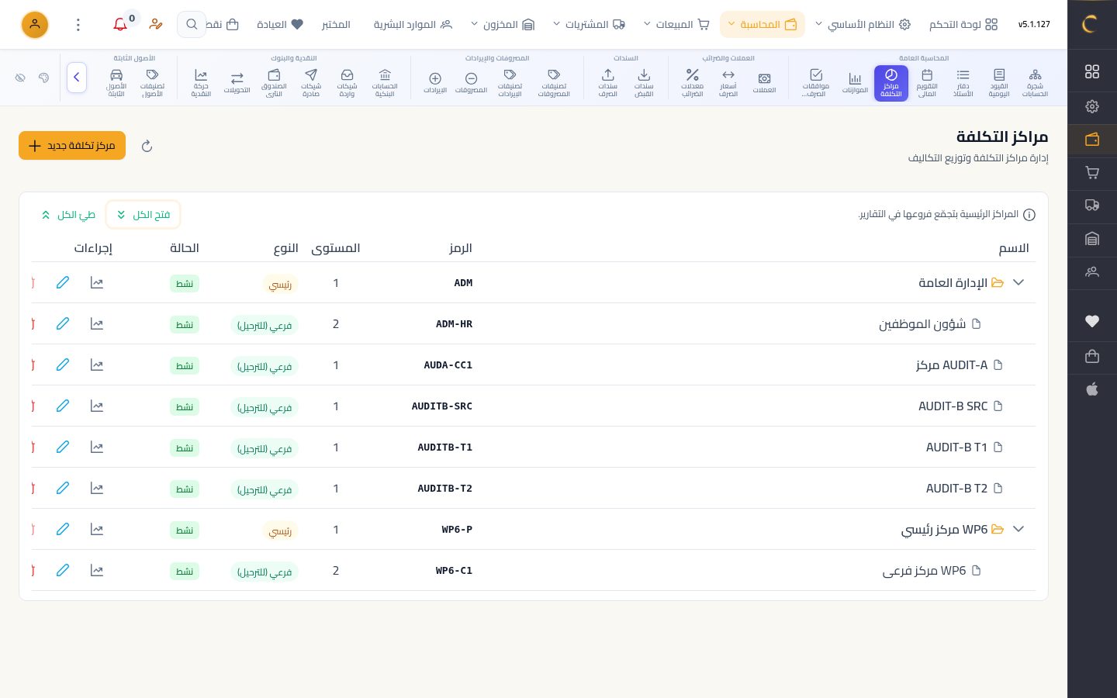Open the Currencies (العملات) icon
This screenshot has width=1117, height=698.
point(764,83)
